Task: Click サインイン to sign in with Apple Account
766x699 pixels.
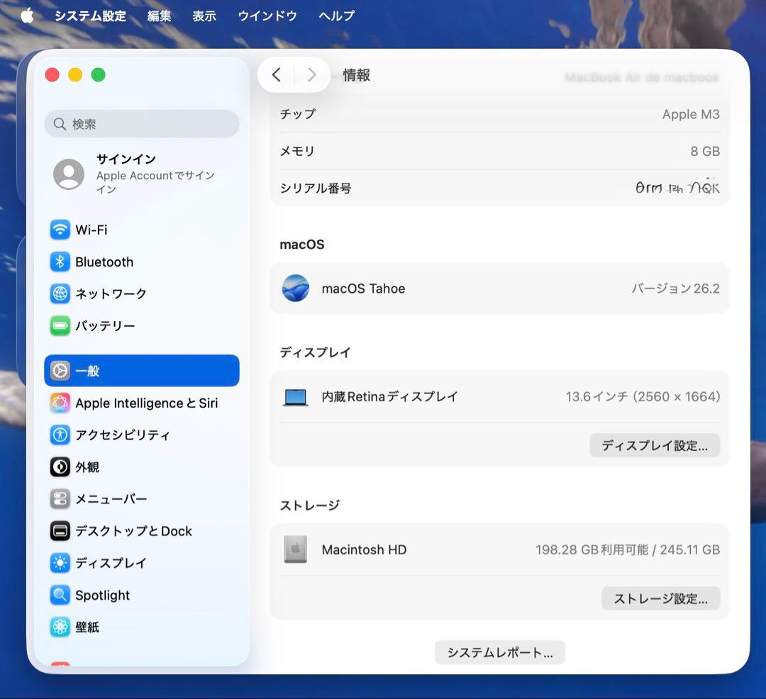Action: [x=126, y=159]
